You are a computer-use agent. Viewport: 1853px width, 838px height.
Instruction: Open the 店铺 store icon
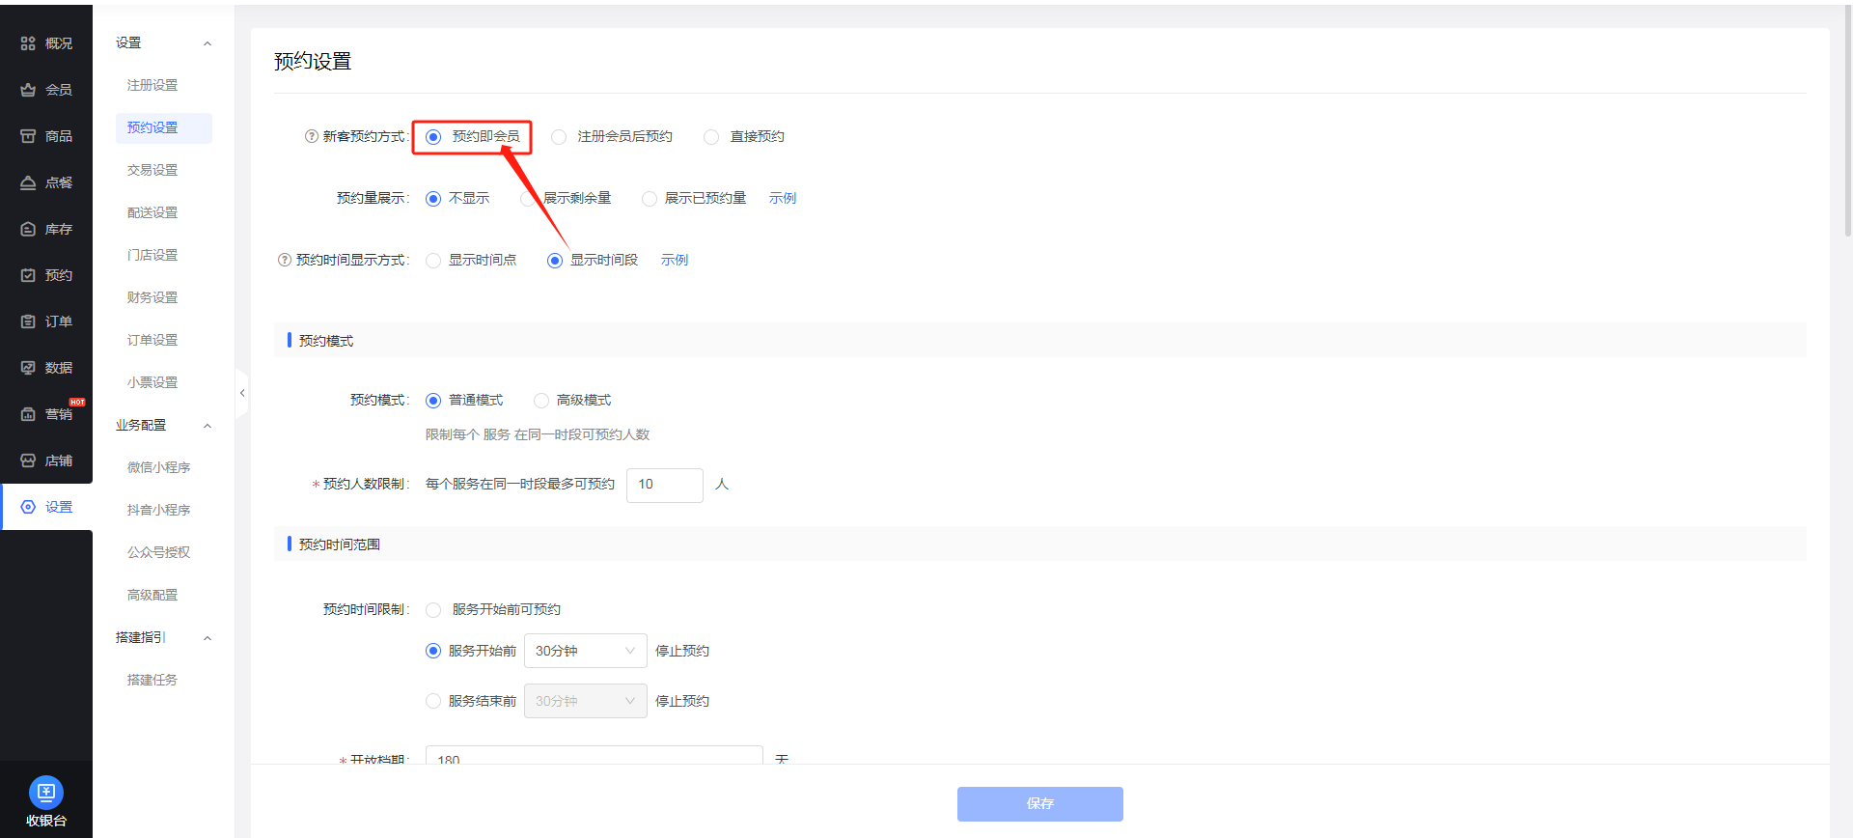(28, 461)
